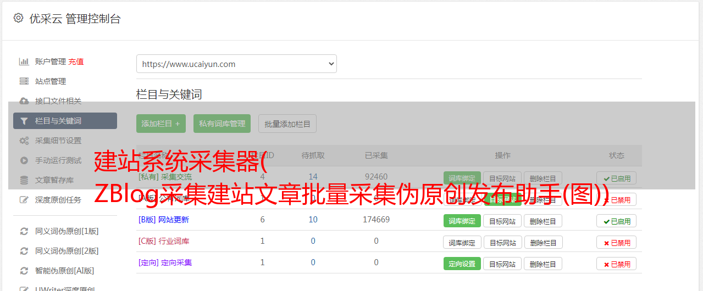The height and width of the screenshot is (291, 703).
Task: Click the [B版] 网站更新 column name
Action: 163,220
